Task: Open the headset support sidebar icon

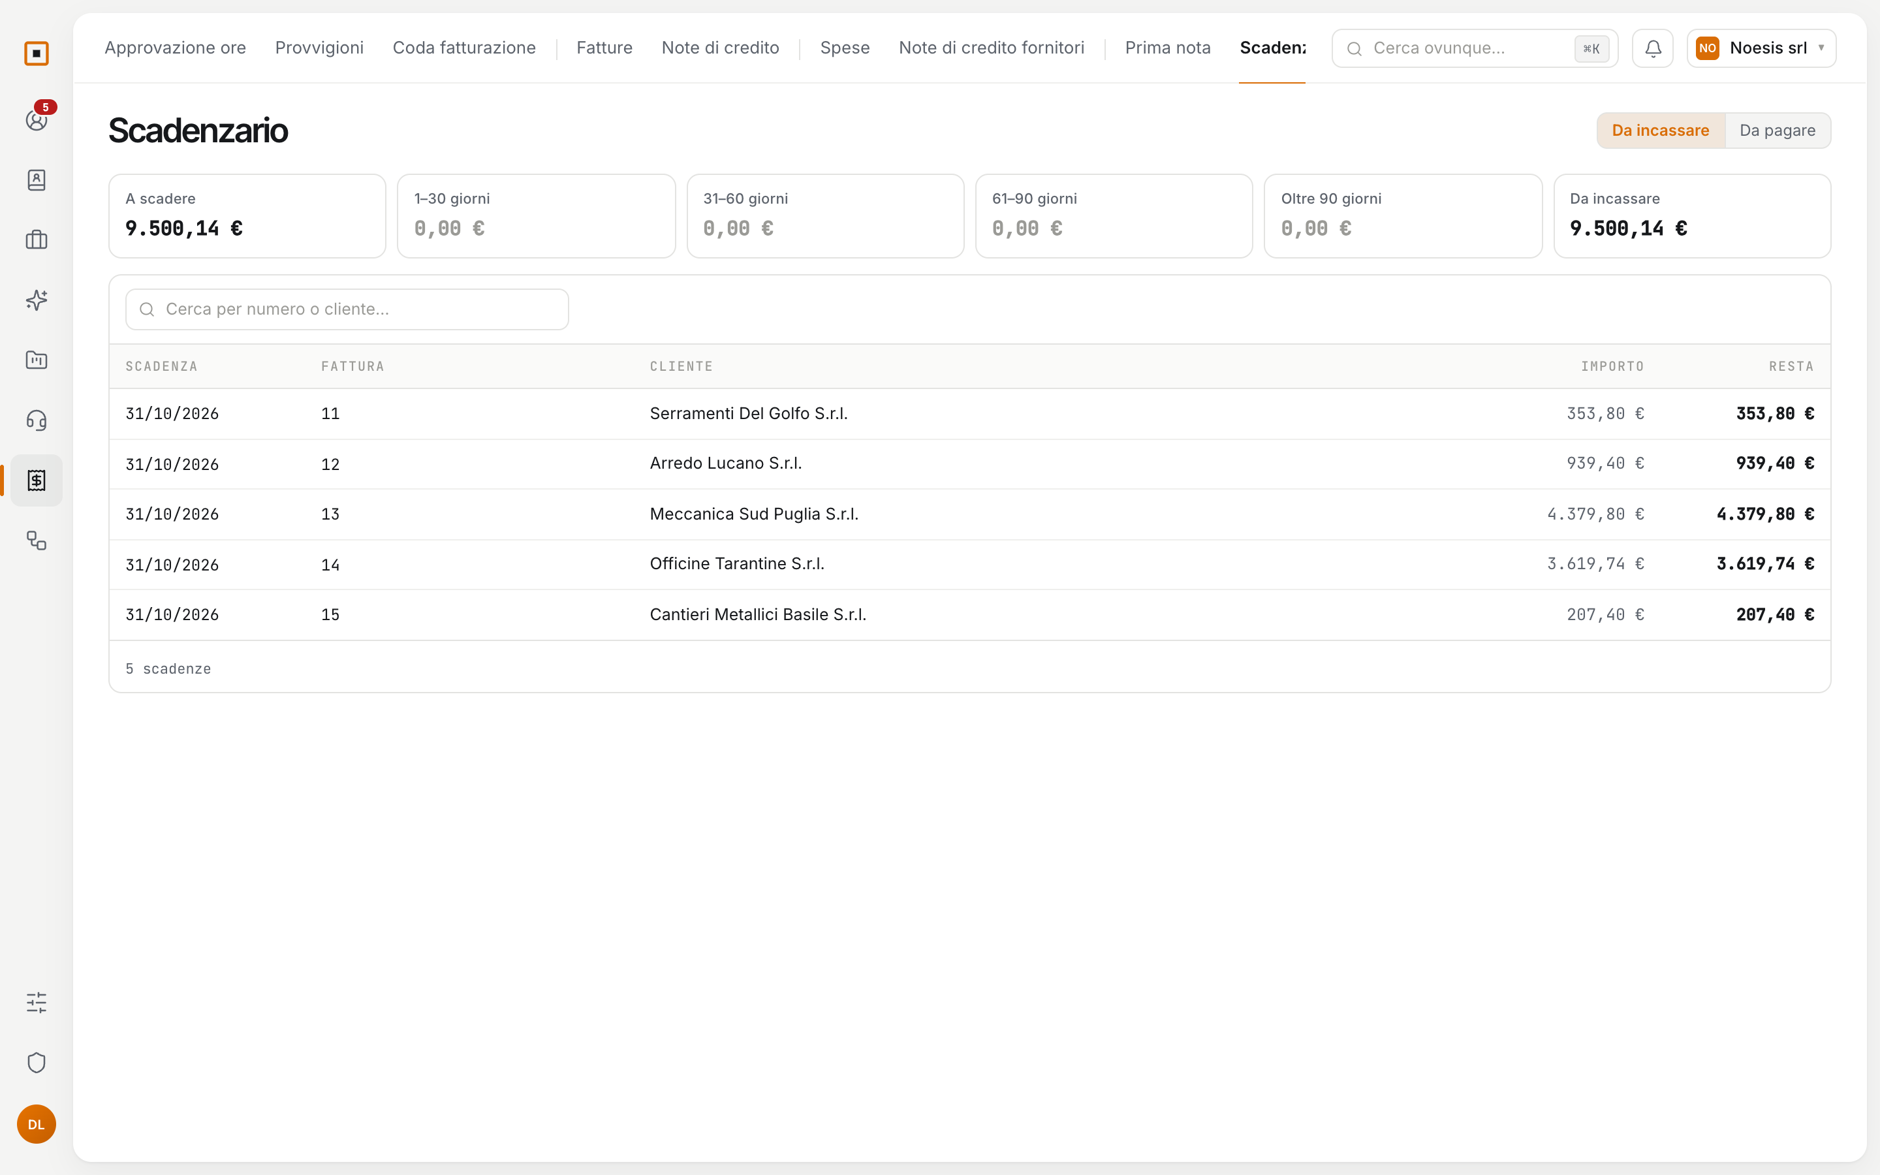Action: (37, 420)
